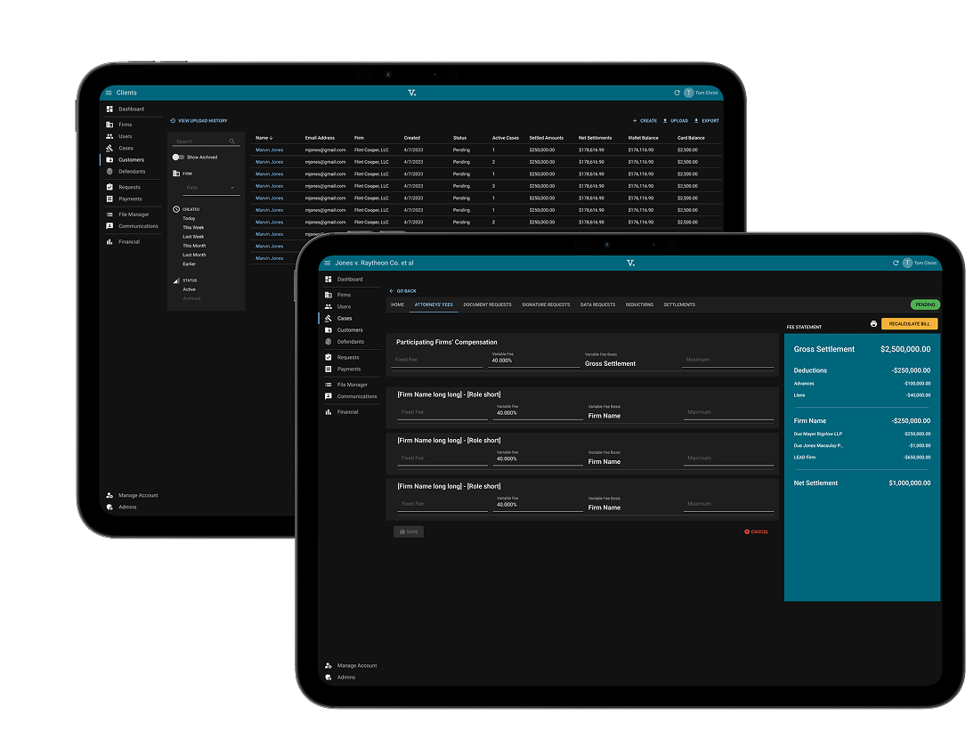
Task: Sort the table by the Name column
Action: (264, 138)
